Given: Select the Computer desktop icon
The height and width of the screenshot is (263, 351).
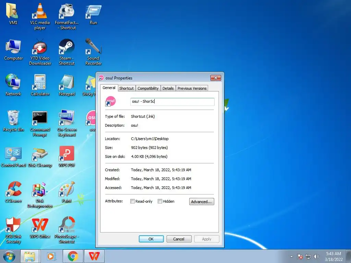Looking at the screenshot, I should click(x=13, y=50).
